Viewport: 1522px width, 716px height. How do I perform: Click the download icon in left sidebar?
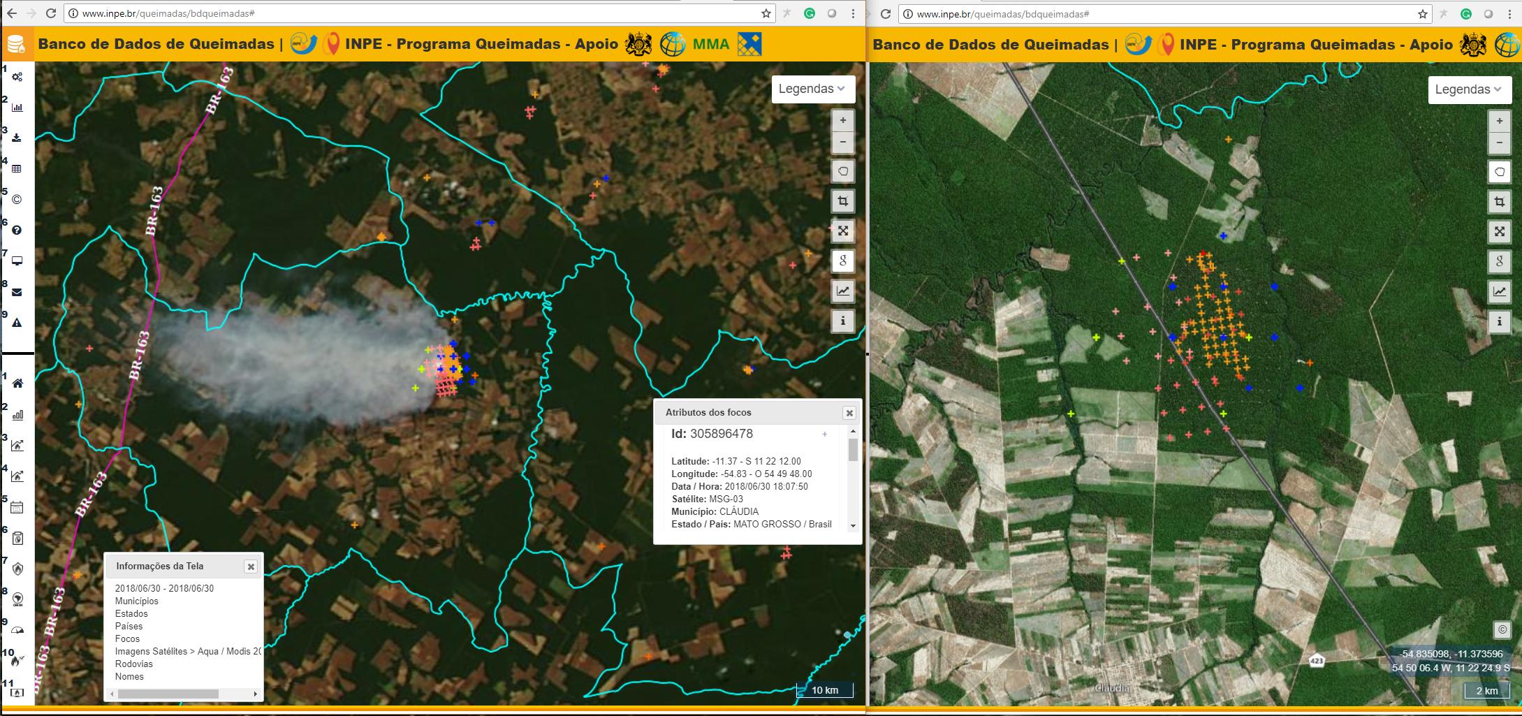pyautogui.click(x=17, y=138)
